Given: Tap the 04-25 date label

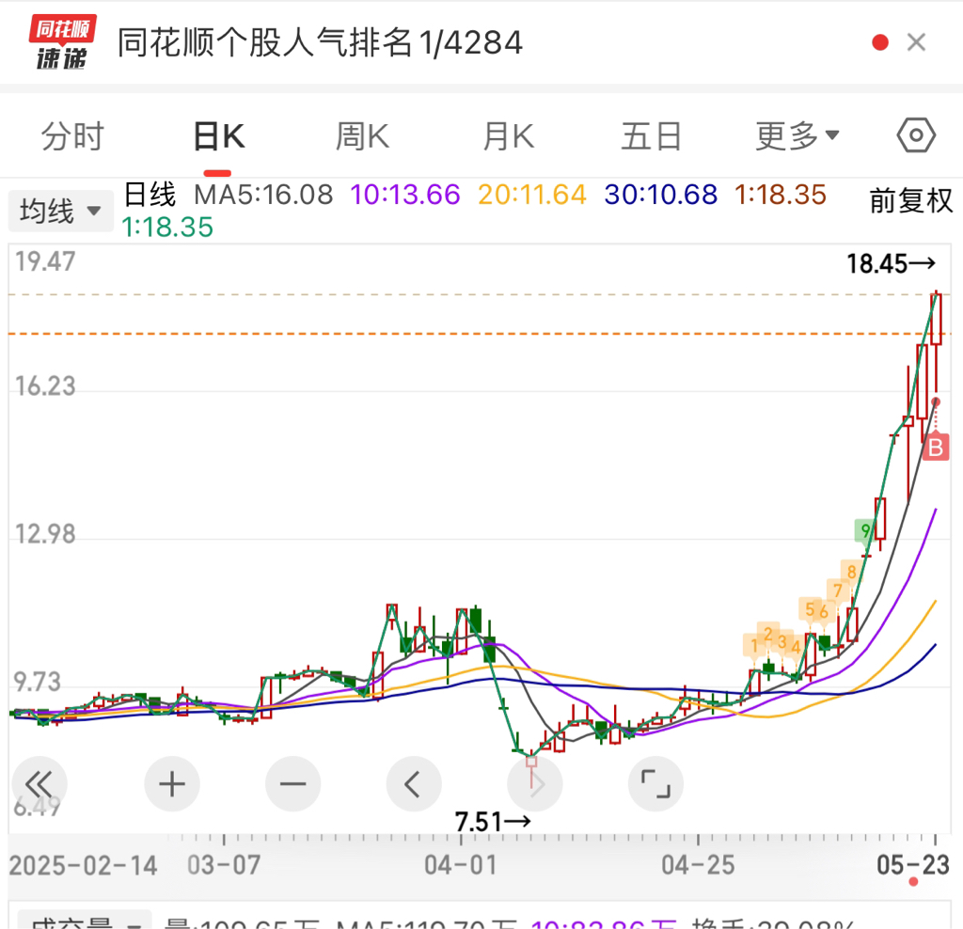Looking at the screenshot, I should point(698,865).
